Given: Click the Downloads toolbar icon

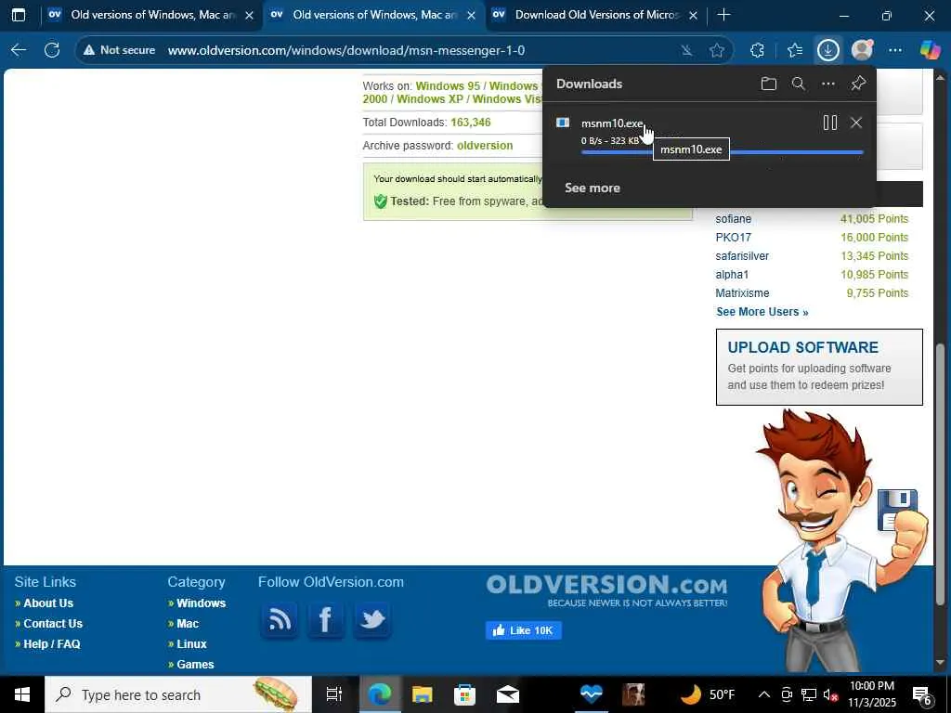Looking at the screenshot, I should (827, 50).
